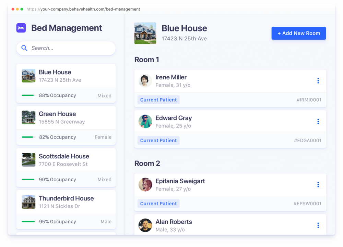This screenshot has height=247, width=343.
Task: Click Edward Gray's profile avatar
Action: click(145, 121)
